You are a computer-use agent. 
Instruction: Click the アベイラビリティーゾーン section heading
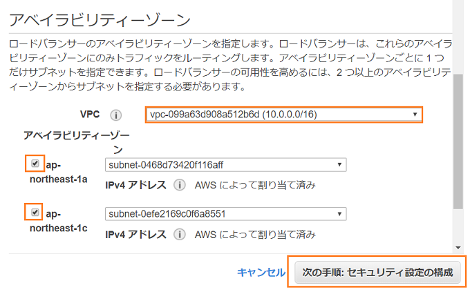[100, 20]
